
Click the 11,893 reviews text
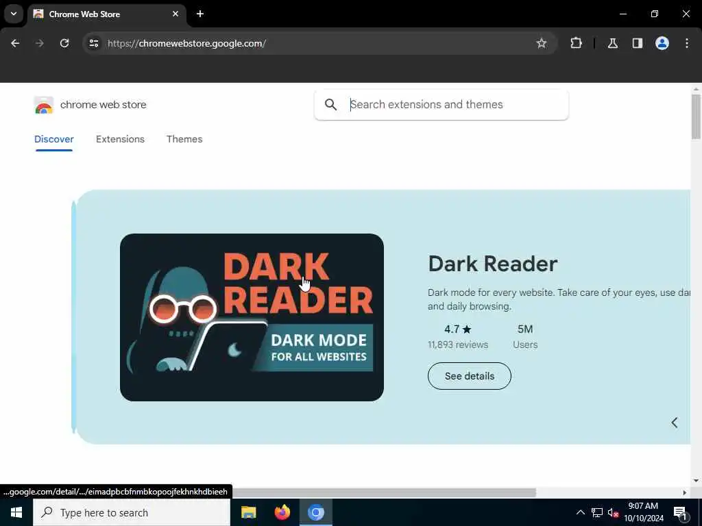[457, 345]
